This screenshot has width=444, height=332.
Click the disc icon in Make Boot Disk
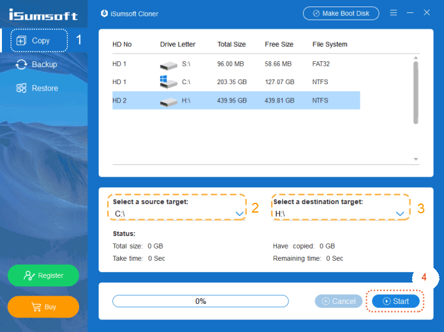point(316,13)
